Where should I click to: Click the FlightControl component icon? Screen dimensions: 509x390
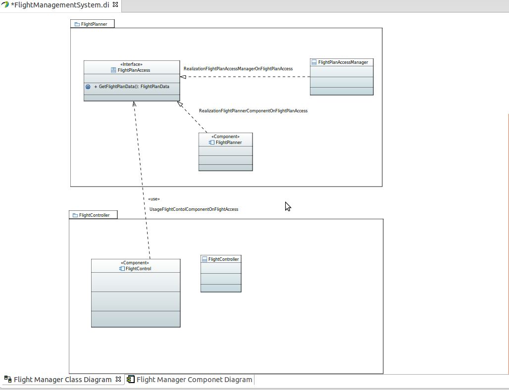(x=122, y=269)
